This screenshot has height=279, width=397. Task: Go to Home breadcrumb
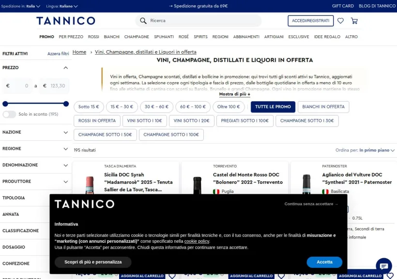tap(79, 52)
